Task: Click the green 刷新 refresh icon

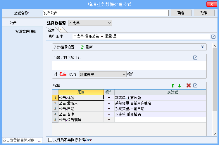Action: pos(82,47)
